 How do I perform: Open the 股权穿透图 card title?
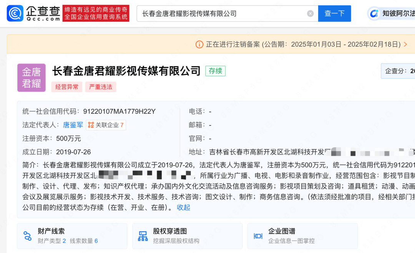170,231
